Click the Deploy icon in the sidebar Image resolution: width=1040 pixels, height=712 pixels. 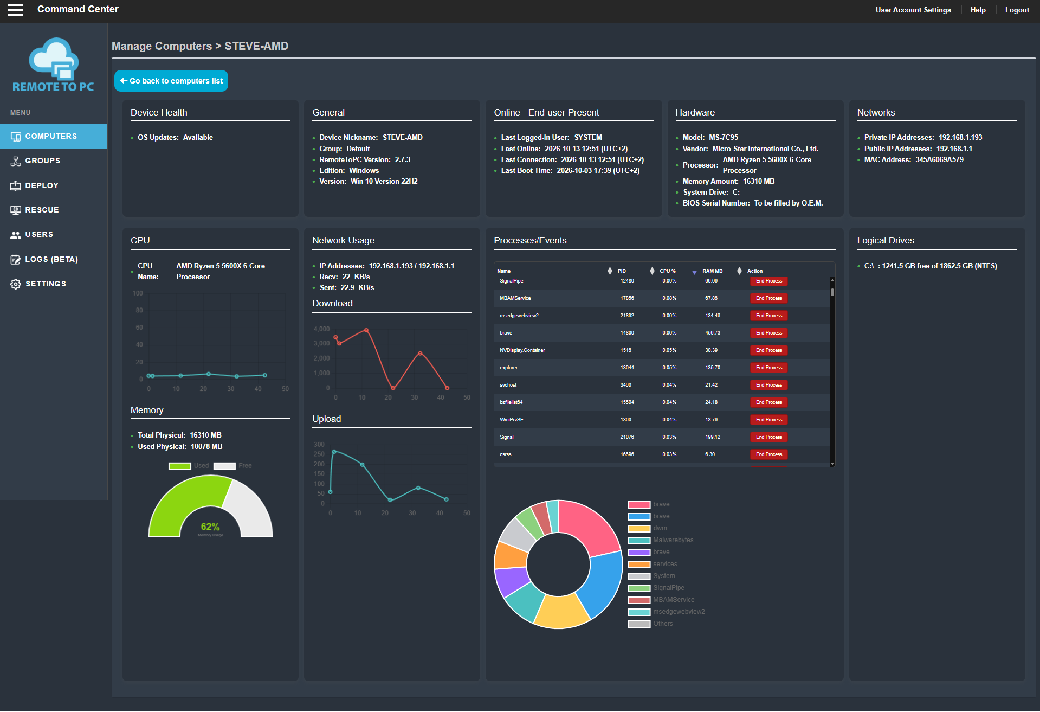coord(16,185)
